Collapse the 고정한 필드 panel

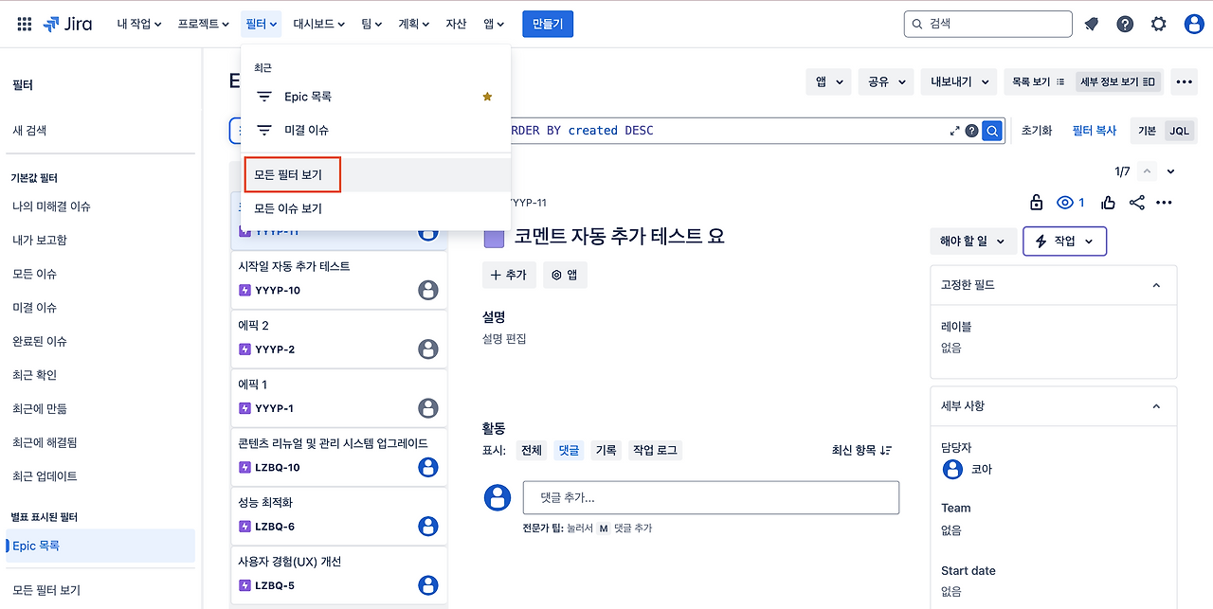tap(1155, 284)
